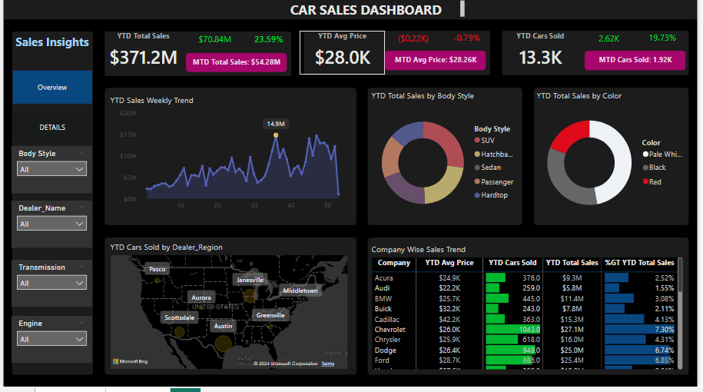Open the DETAILS page button
Viewport: 703px width, 392px height.
coord(52,128)
